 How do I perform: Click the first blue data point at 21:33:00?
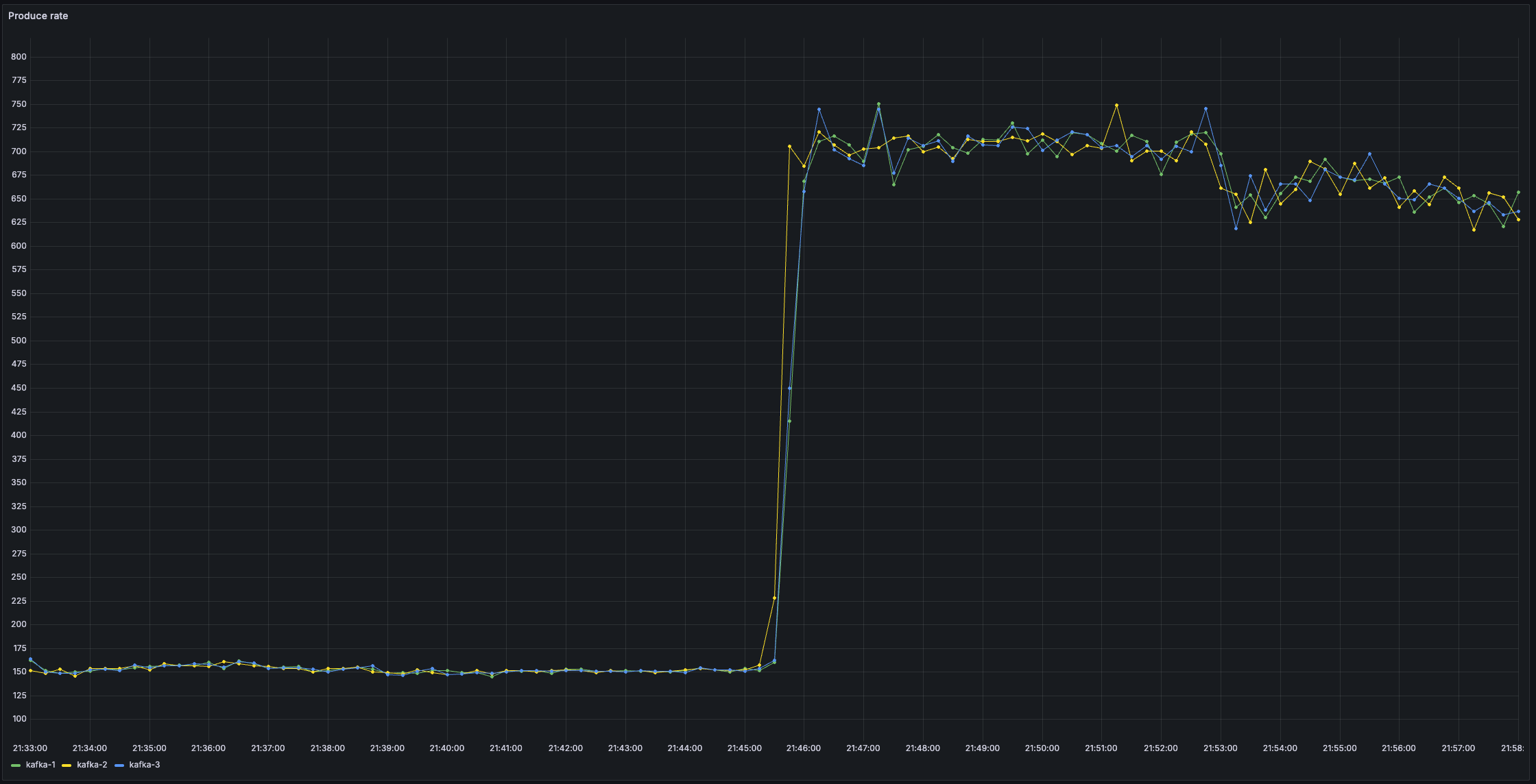30,659
